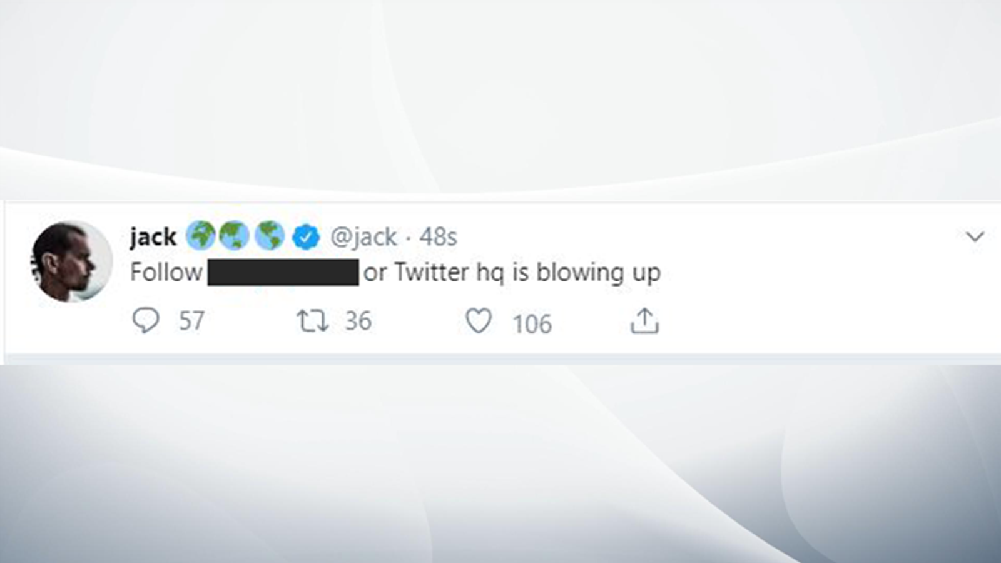Expand the down arrow menu on the tweet
The image size is (1001, 563).
coord(974,236)
